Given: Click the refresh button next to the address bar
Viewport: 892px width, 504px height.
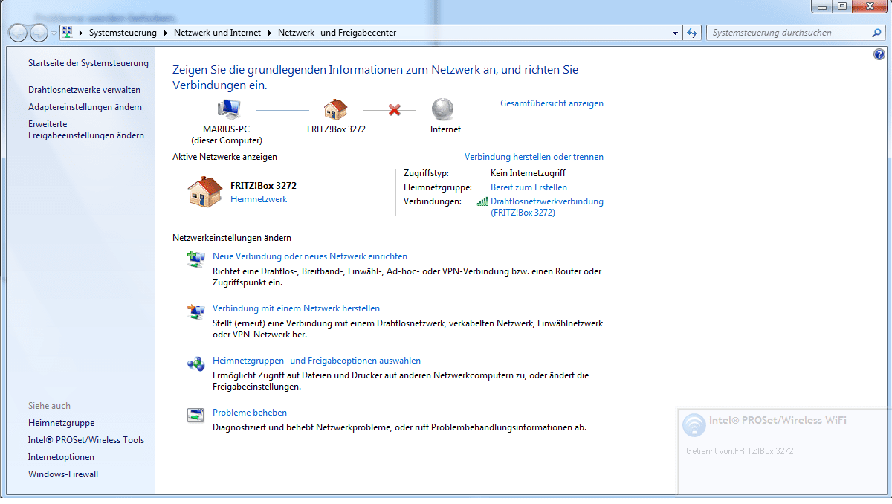Looking at the screenshot, I should pyautogui.click(x=692, y=33).
